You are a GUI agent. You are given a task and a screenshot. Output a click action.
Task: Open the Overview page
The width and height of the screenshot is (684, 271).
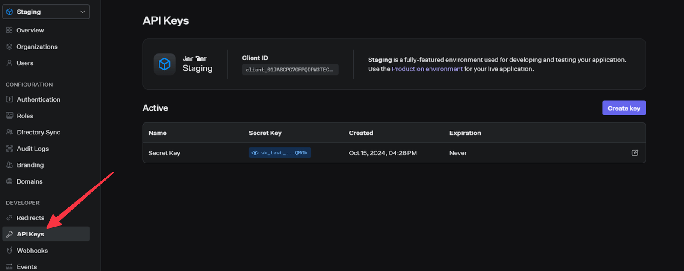30,30
